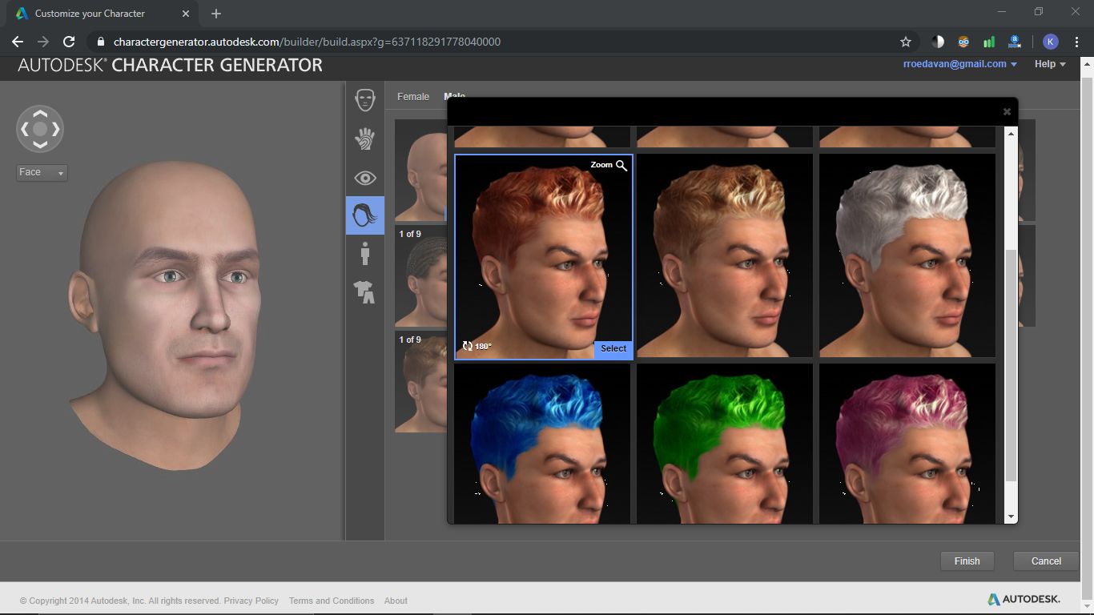Click the Autodesk logo in the footer
Screen dimensions: 1094x615
tap(1024, 599)
